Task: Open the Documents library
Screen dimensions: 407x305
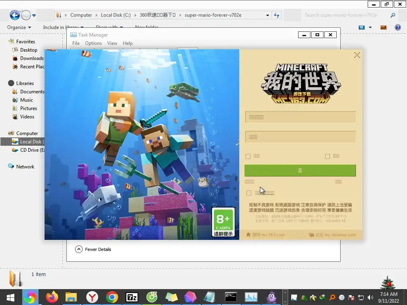Action: tap(32, 92)
